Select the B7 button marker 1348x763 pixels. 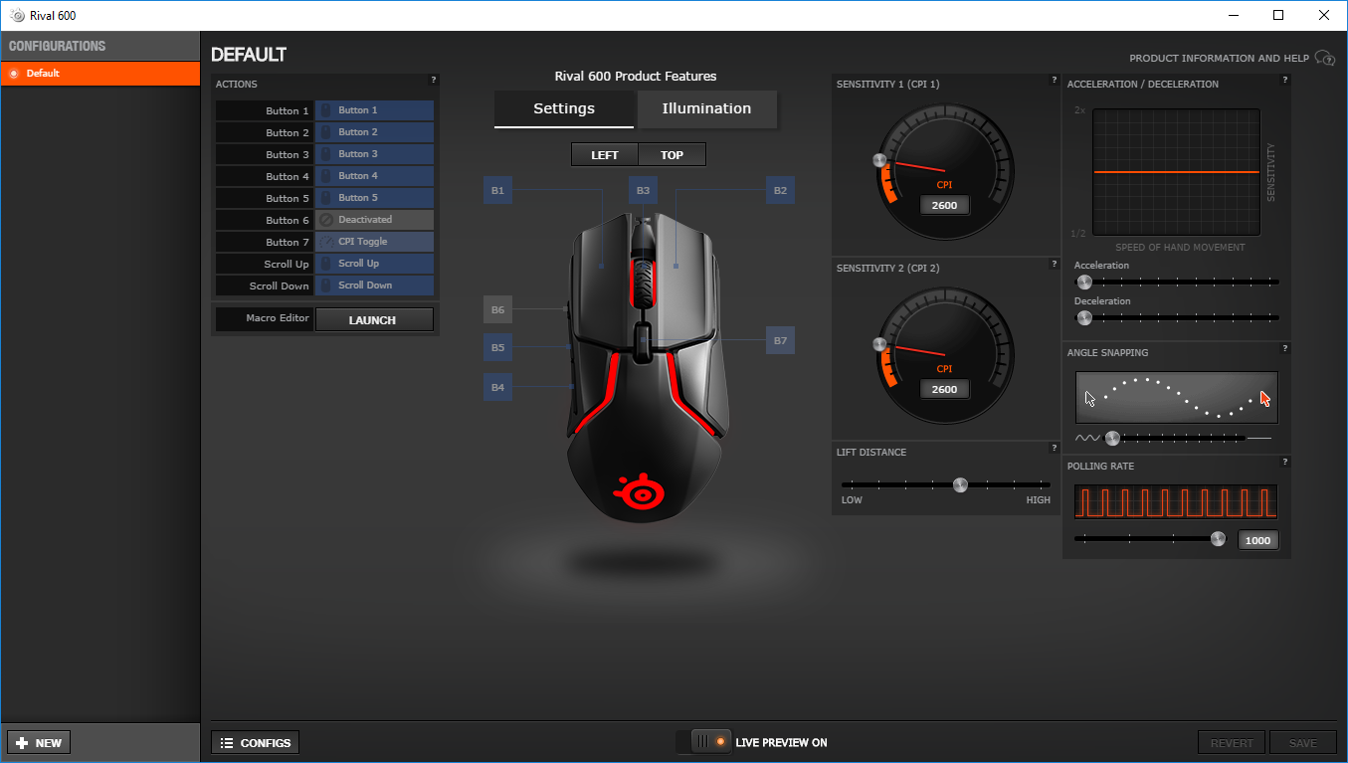pyautogui.click(x=780, y=340)
